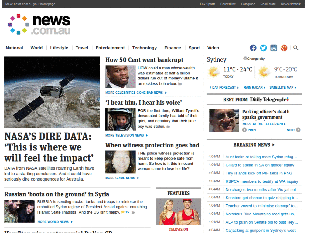Open When witness protection goes bad headline
311x233 pixels.
coord(152,145)
